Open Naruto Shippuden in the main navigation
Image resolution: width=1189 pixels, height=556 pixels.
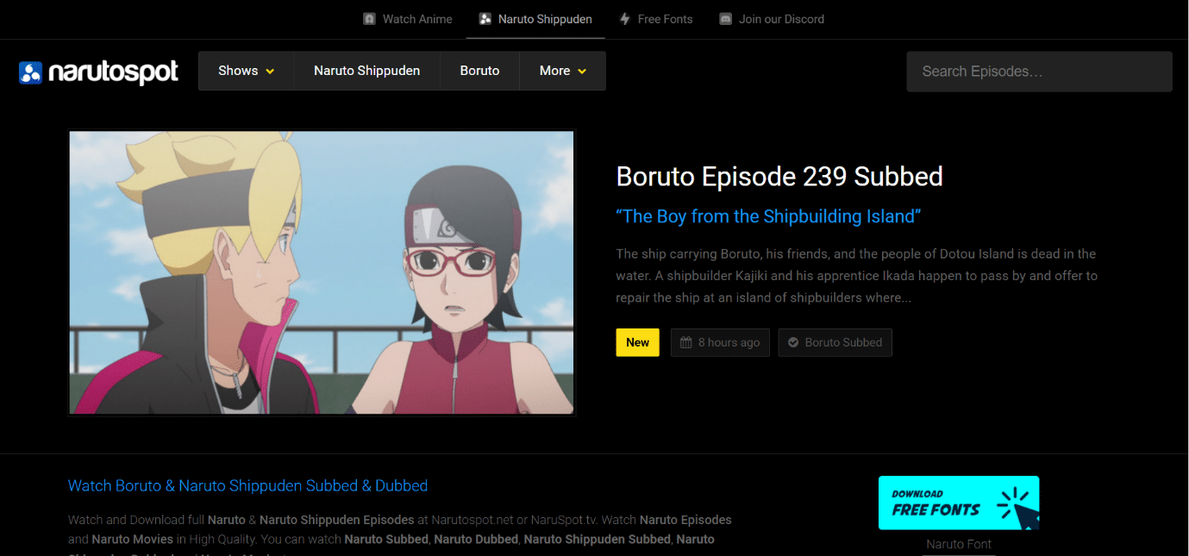(366, 71)
